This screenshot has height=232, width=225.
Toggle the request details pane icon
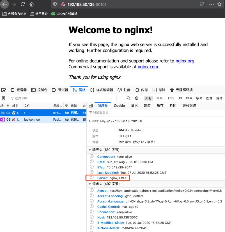(91, 106)
